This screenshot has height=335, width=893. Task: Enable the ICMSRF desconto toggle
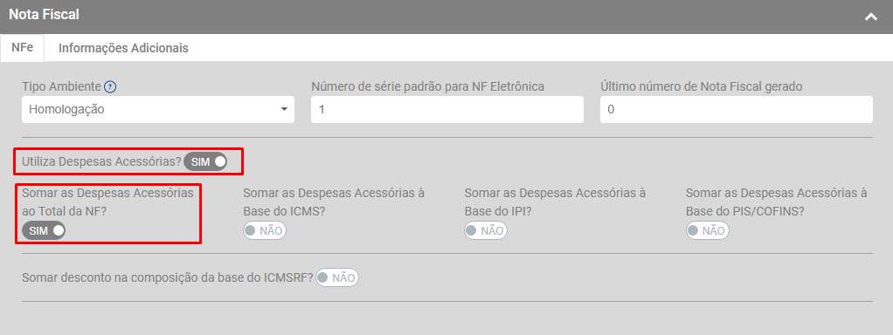[337, 277]
